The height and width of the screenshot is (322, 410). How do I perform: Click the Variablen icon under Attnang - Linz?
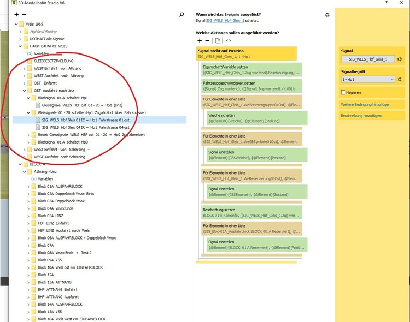[x=34, y=179]
